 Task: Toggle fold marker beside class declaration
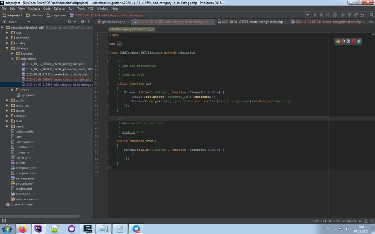pyautogui.click(x=108, y=53)
